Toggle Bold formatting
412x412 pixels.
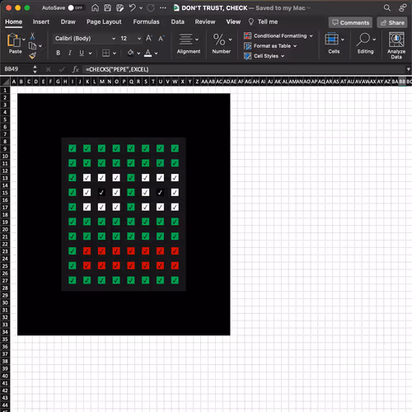tap(59, 53)
